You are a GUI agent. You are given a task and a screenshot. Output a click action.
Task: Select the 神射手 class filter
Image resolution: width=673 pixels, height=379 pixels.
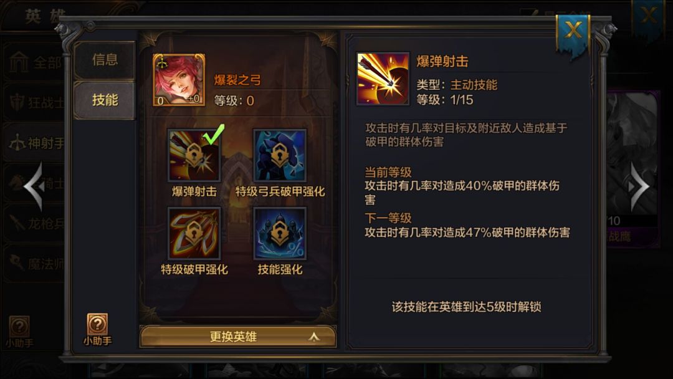coord(35,143)
